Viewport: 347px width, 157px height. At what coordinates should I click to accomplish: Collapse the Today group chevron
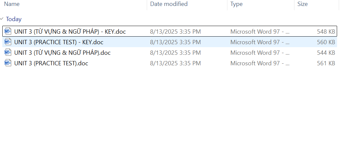coord(2,19)
